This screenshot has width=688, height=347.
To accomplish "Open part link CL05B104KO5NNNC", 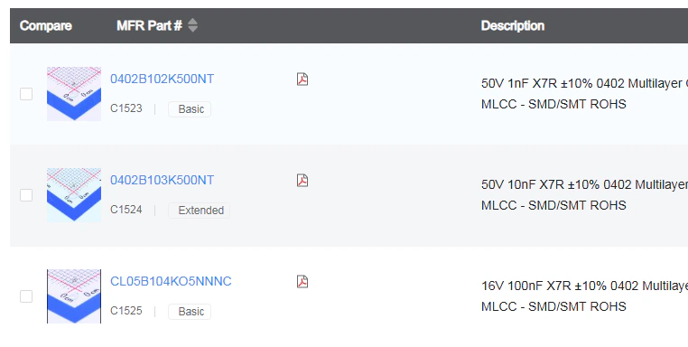I will point(171,281).
